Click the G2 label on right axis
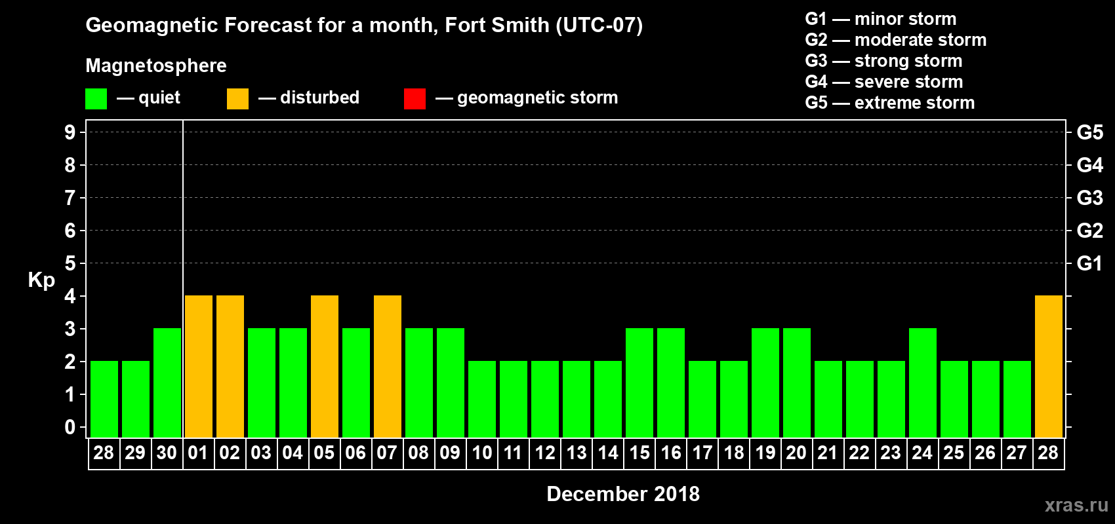The image size is (1115, 524). click(1090, 231)
